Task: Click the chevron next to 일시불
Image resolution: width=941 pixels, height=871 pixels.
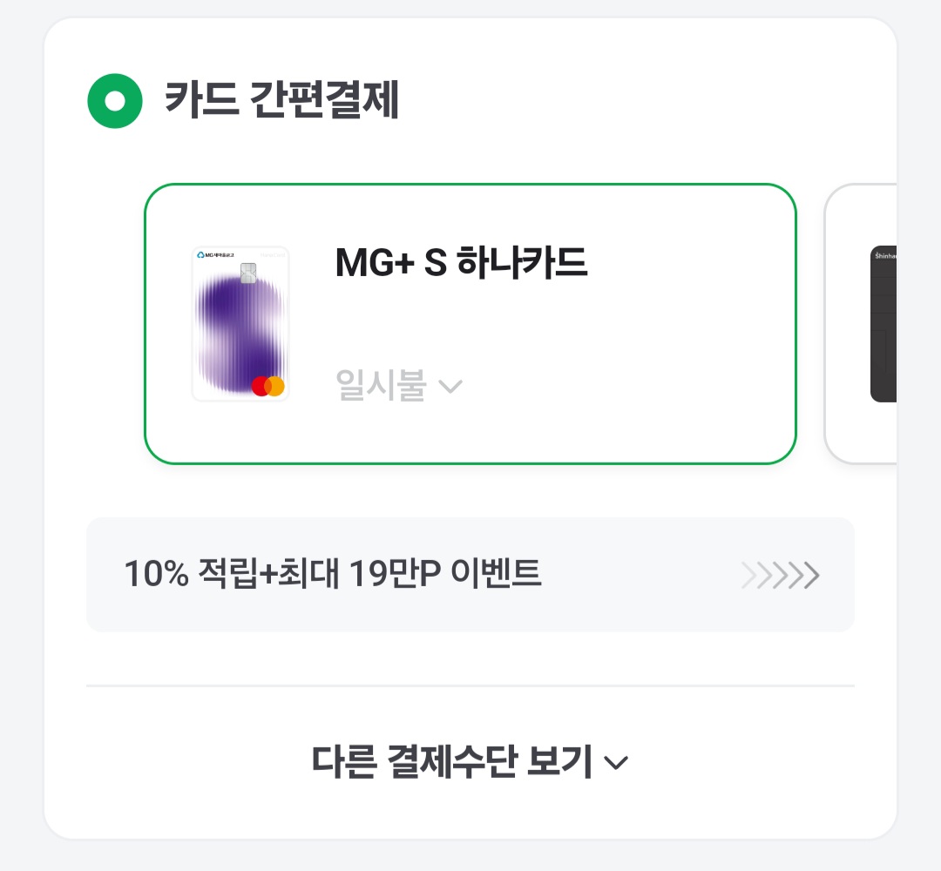Action: [450, 387]
